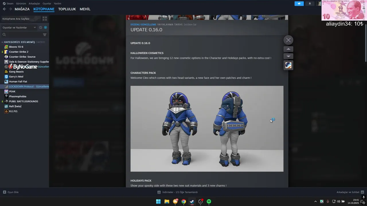Open Windows Start menu
Image resolution: width=367 pixels, height=206 pixels.
point(158,201)
